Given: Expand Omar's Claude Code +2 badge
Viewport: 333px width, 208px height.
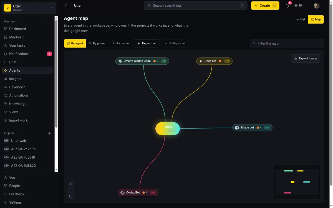Looking at the screenshot, I should point(164,61).
